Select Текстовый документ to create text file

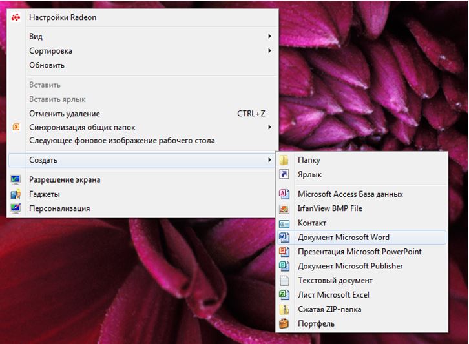[335, 281]
